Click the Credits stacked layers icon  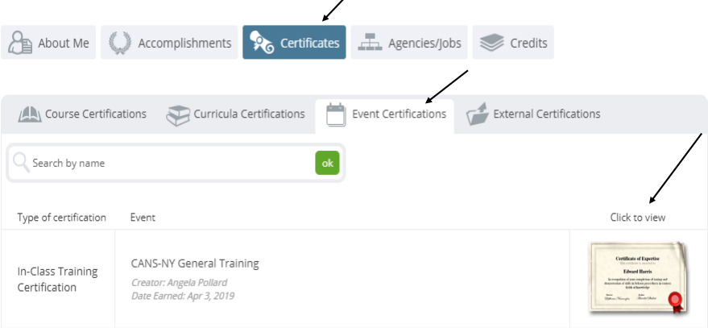click(491, 43)
